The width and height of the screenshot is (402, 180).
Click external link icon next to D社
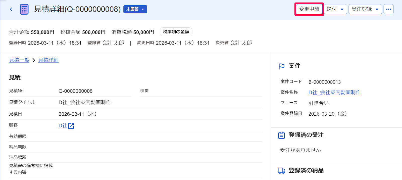click(71, 126)
